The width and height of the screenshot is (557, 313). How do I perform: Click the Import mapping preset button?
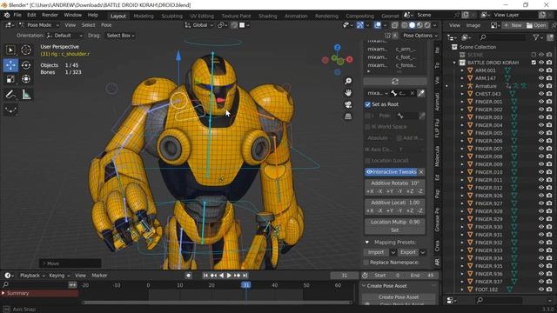376,252
